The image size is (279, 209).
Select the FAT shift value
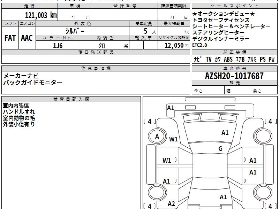pyautogui.click(x=10, y=38)
